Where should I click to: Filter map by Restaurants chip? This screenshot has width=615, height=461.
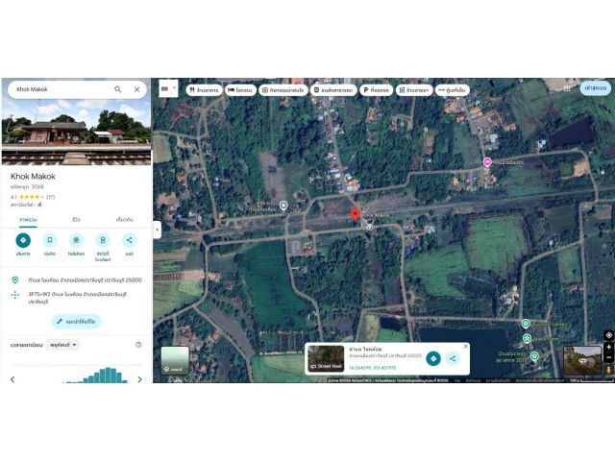204,90
